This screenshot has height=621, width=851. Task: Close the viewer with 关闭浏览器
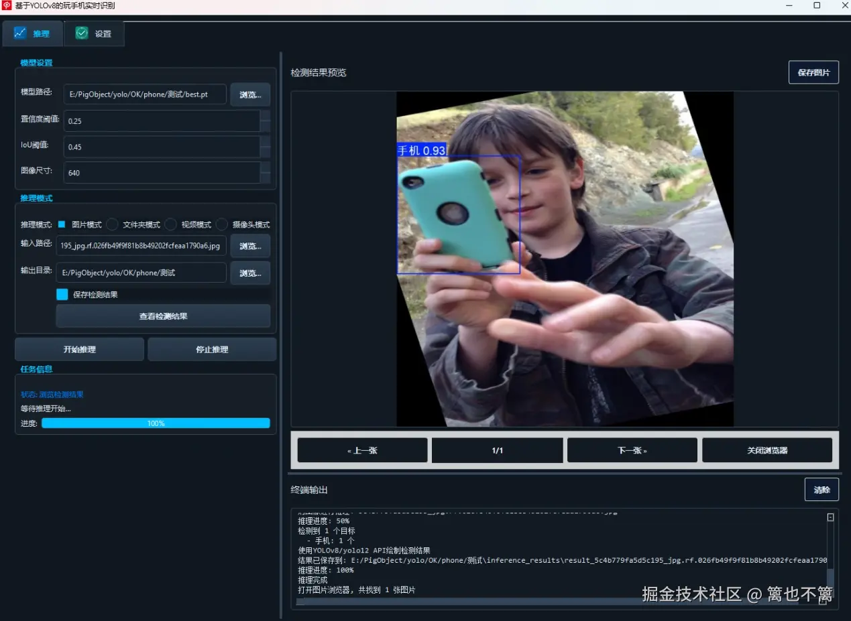pos(767,450)
